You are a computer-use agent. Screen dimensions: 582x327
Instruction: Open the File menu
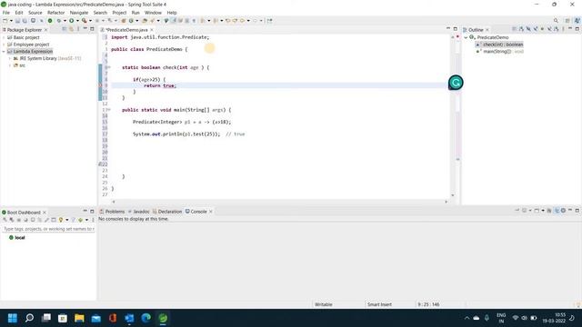6,13
